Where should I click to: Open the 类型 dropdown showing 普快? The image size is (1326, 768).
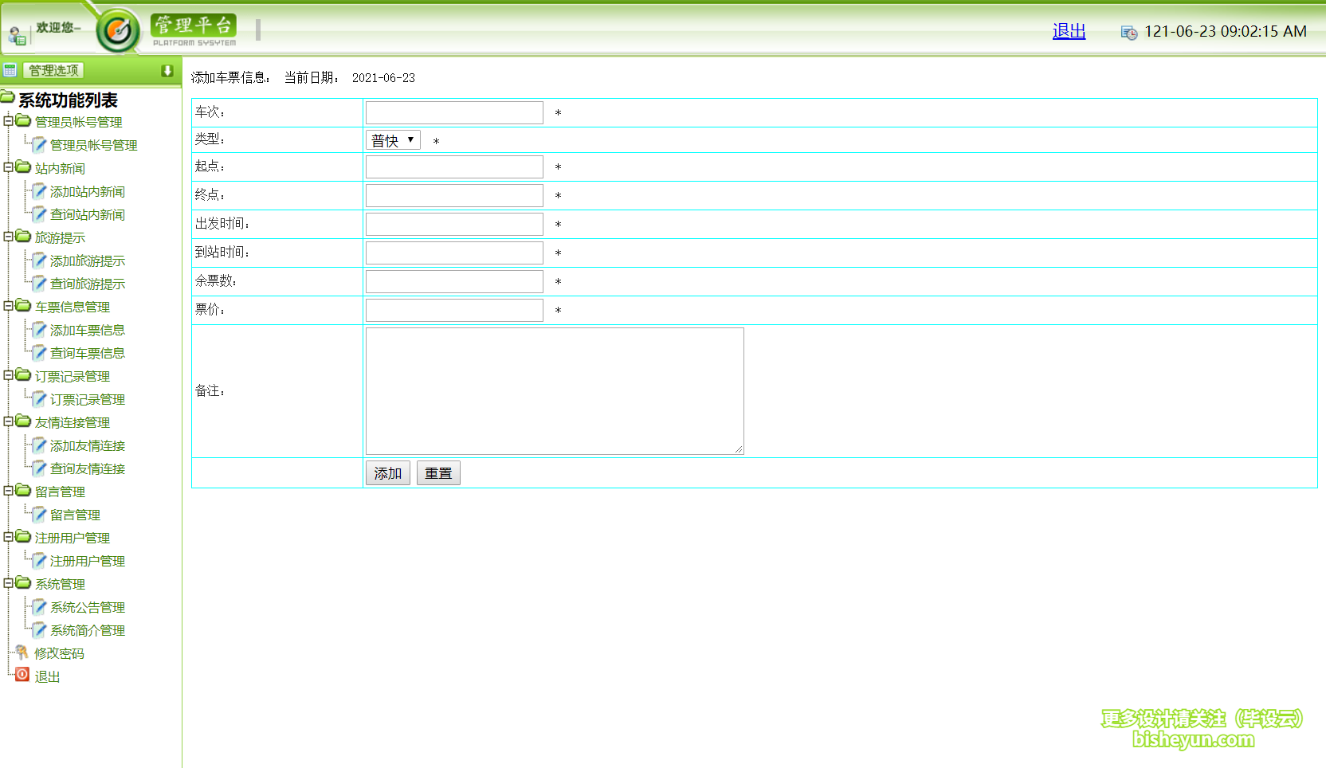[393, 140]
